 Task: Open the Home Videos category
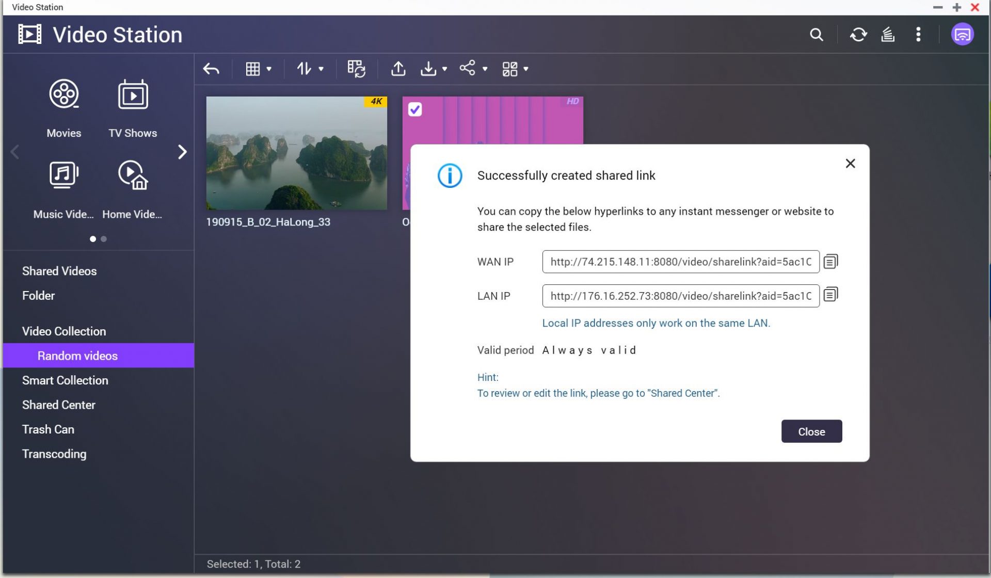coord(133,190)
